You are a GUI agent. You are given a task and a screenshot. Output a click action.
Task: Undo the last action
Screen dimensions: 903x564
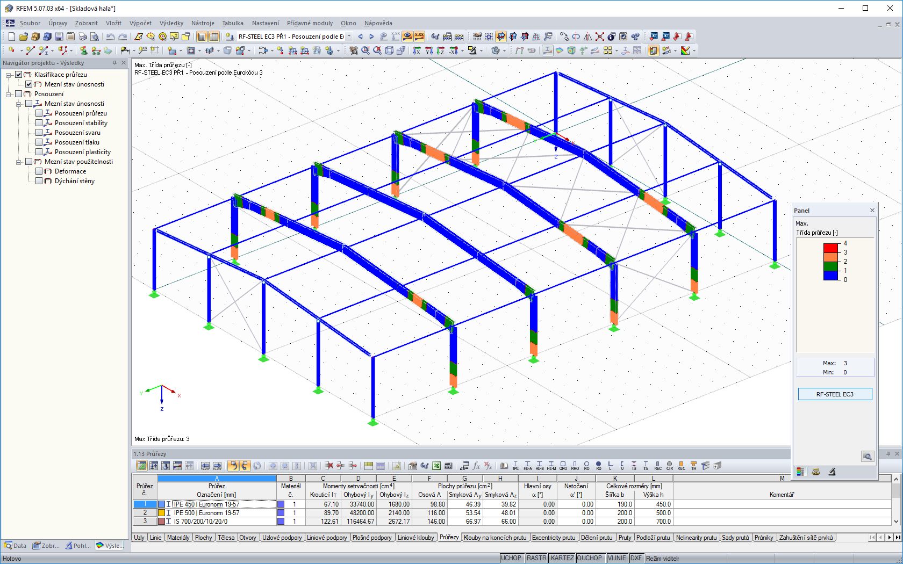111,37
